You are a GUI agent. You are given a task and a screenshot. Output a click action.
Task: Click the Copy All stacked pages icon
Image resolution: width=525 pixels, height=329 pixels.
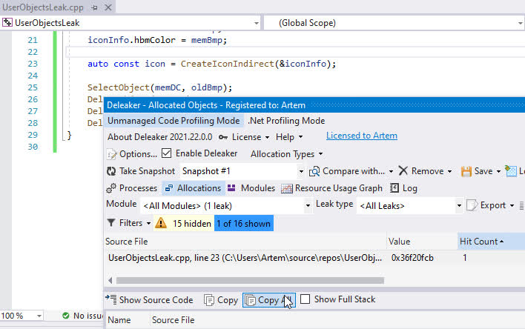pyautogui.click(x=250, y=300)
